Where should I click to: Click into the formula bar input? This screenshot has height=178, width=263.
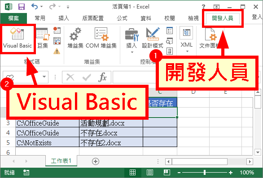134,77
